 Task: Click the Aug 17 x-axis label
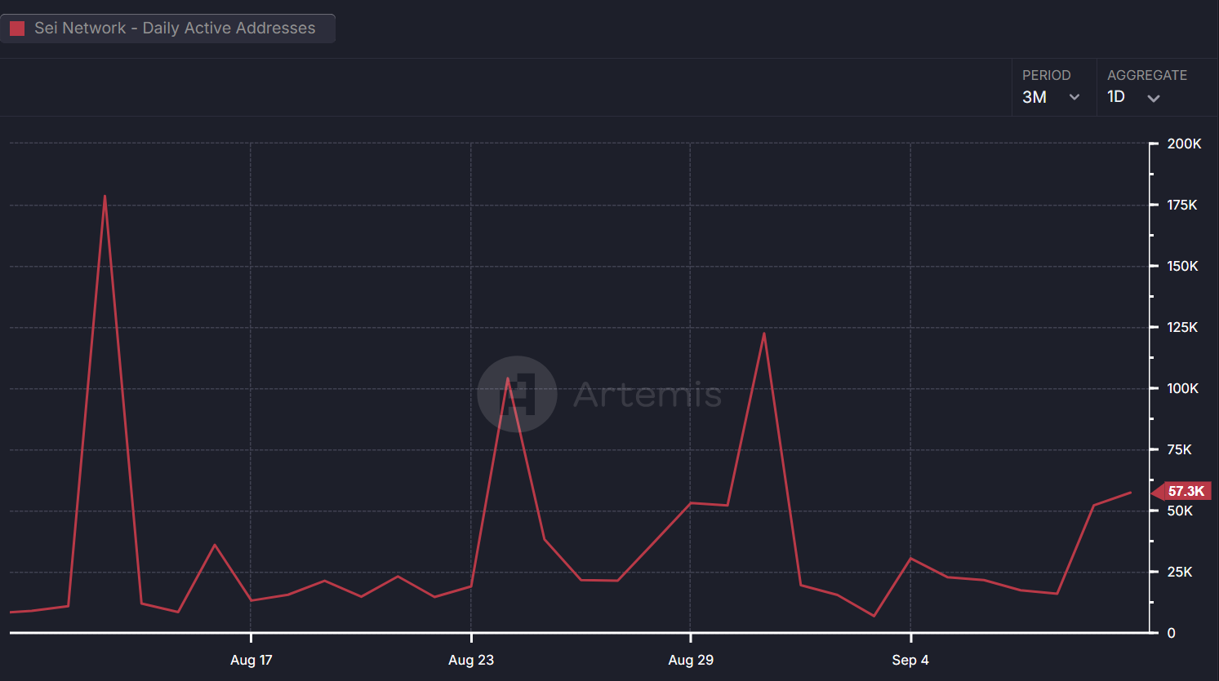251,660
